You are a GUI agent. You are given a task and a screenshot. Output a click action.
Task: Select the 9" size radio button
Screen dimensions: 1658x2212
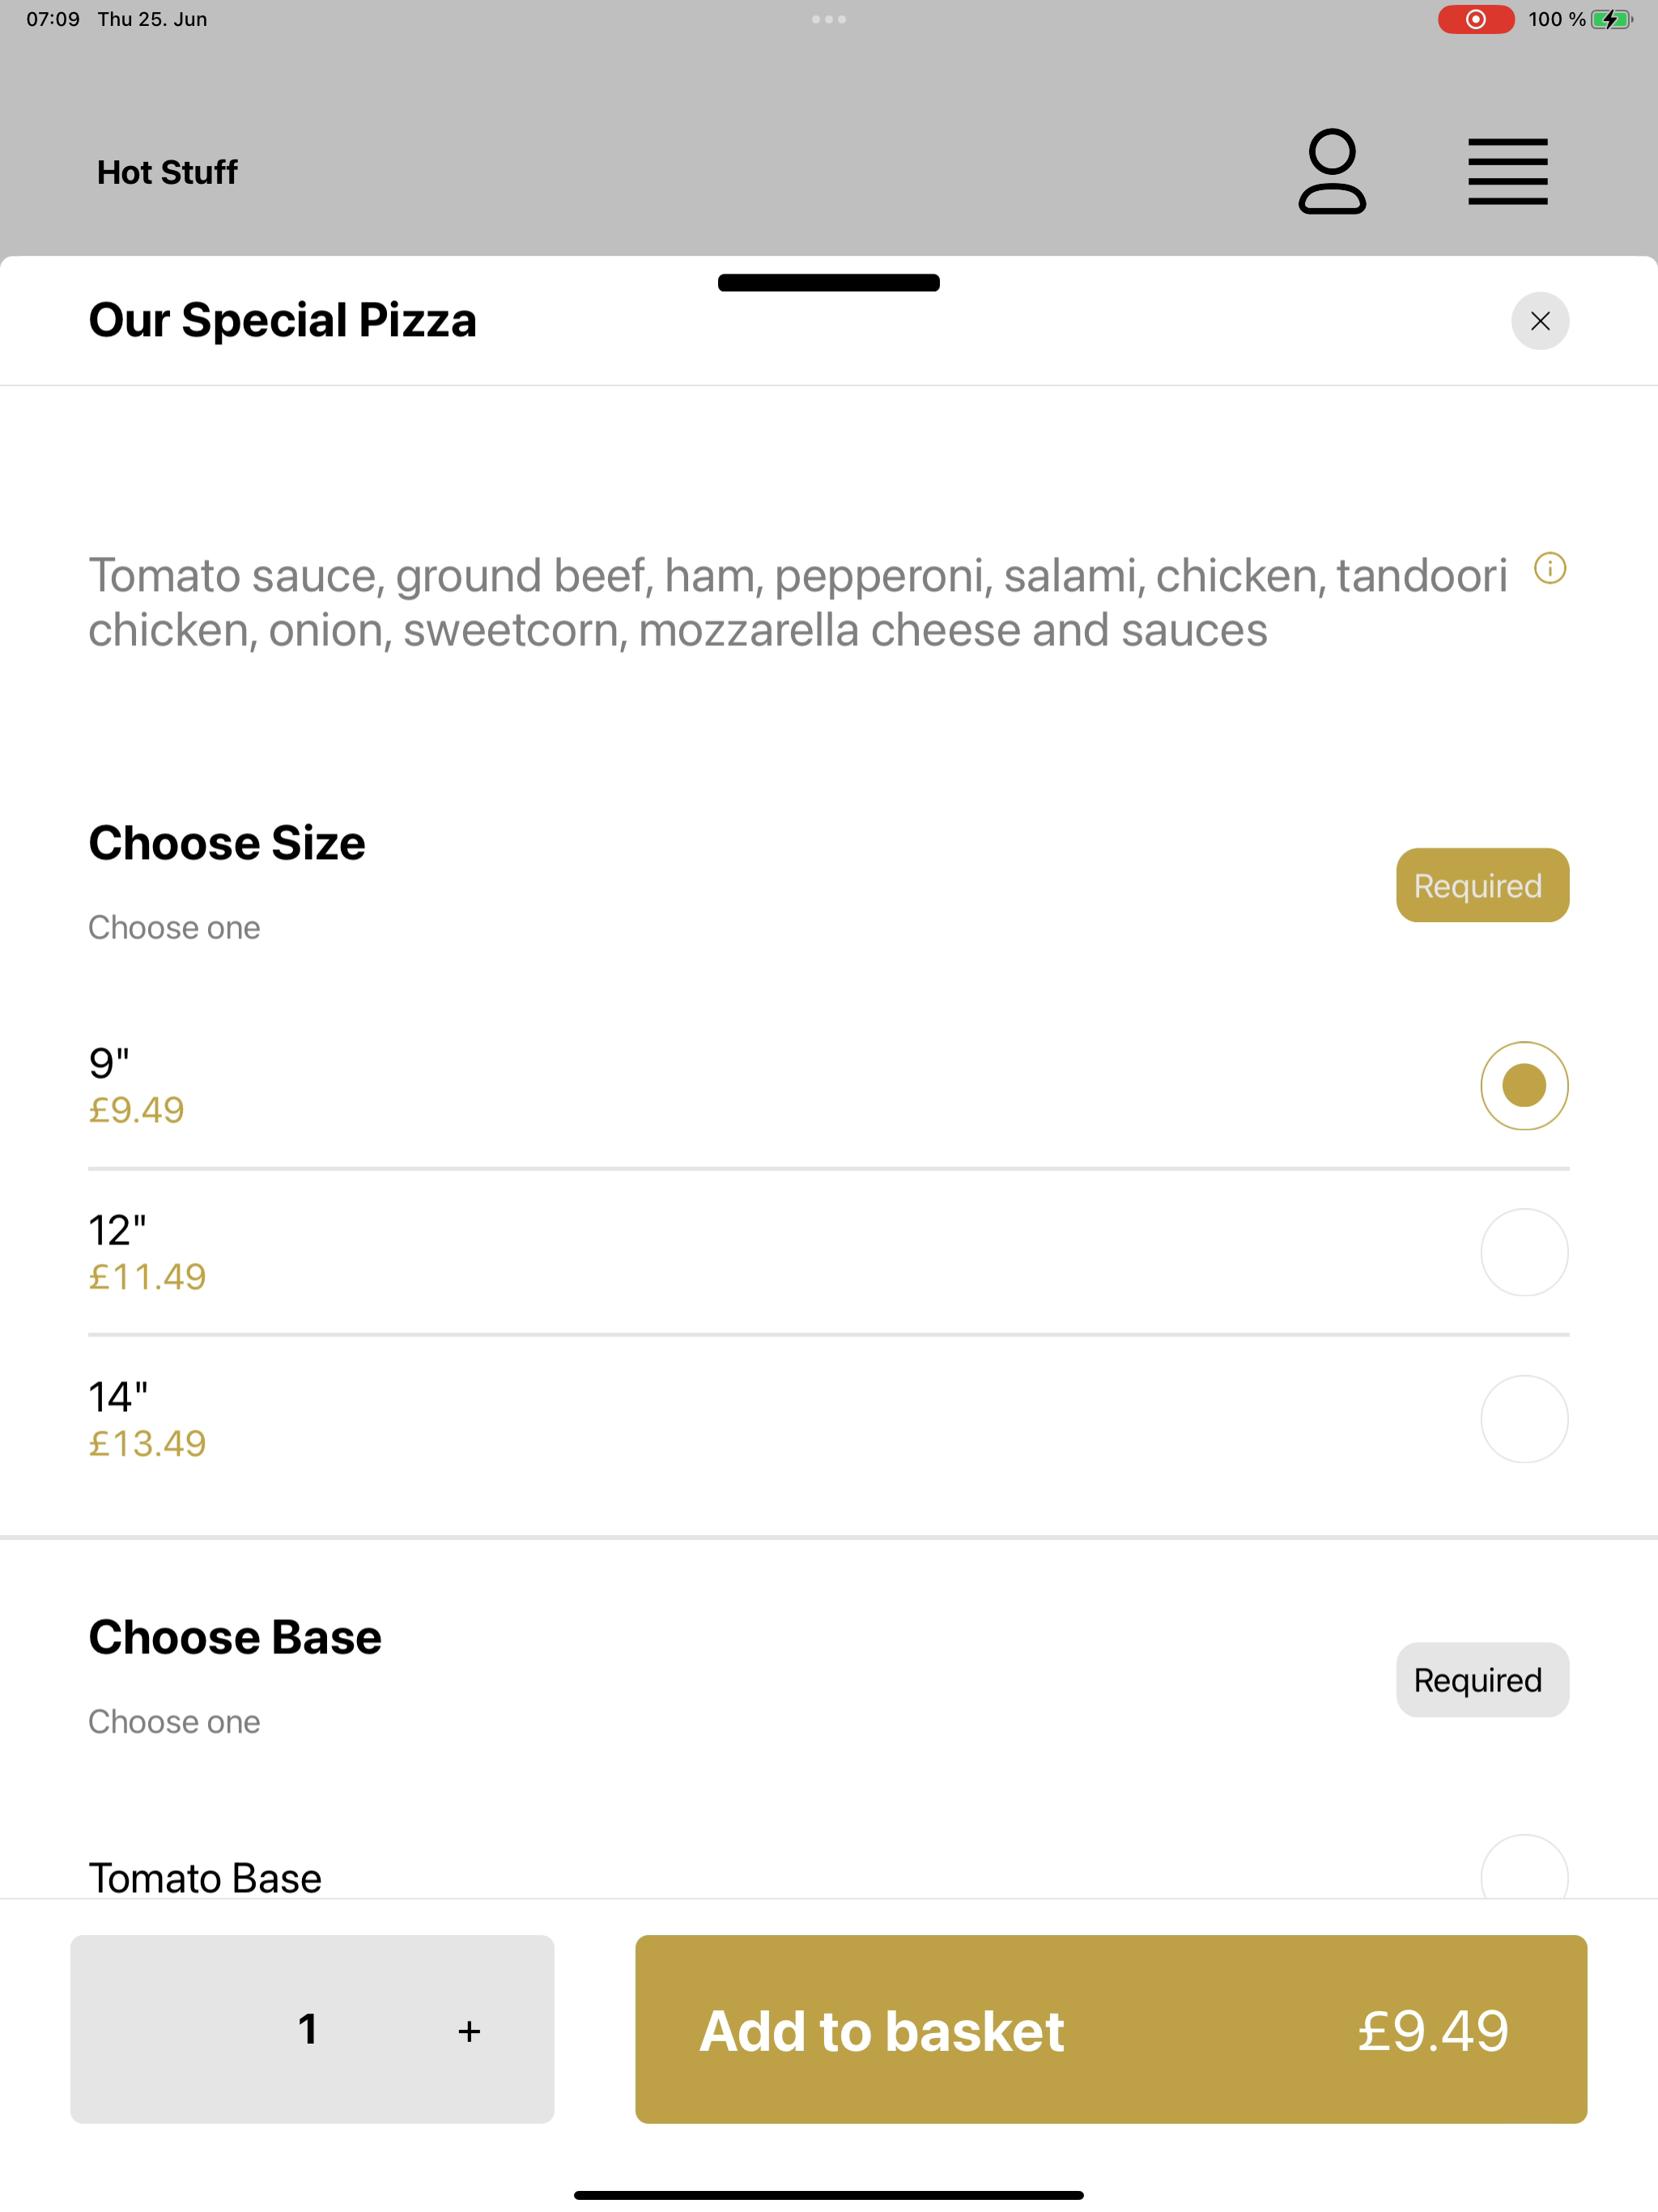click(1523, 1086)
